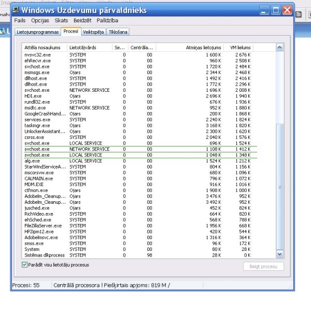Sort by Attēla nosaukums column header
311x309 pixels.
pos(44,48)
